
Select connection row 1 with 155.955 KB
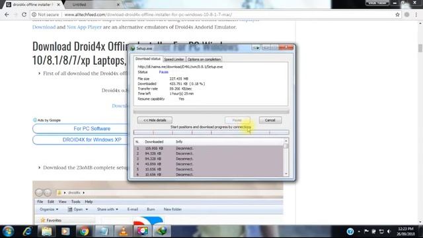click(x=209, y=148)
